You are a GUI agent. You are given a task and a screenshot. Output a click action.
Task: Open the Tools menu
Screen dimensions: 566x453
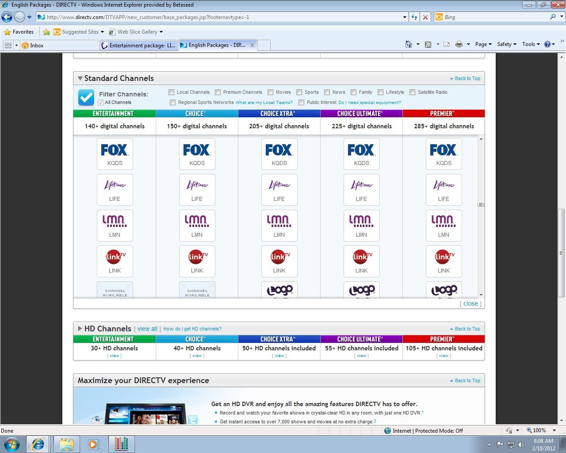(531, 44)
